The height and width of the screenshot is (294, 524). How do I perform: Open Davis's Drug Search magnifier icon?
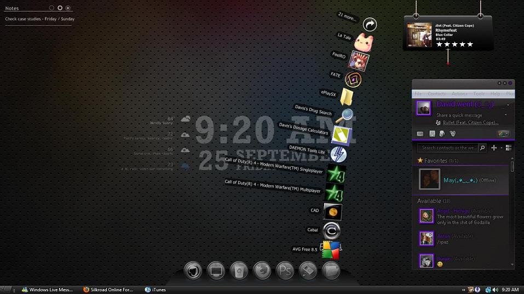[345, 116]
